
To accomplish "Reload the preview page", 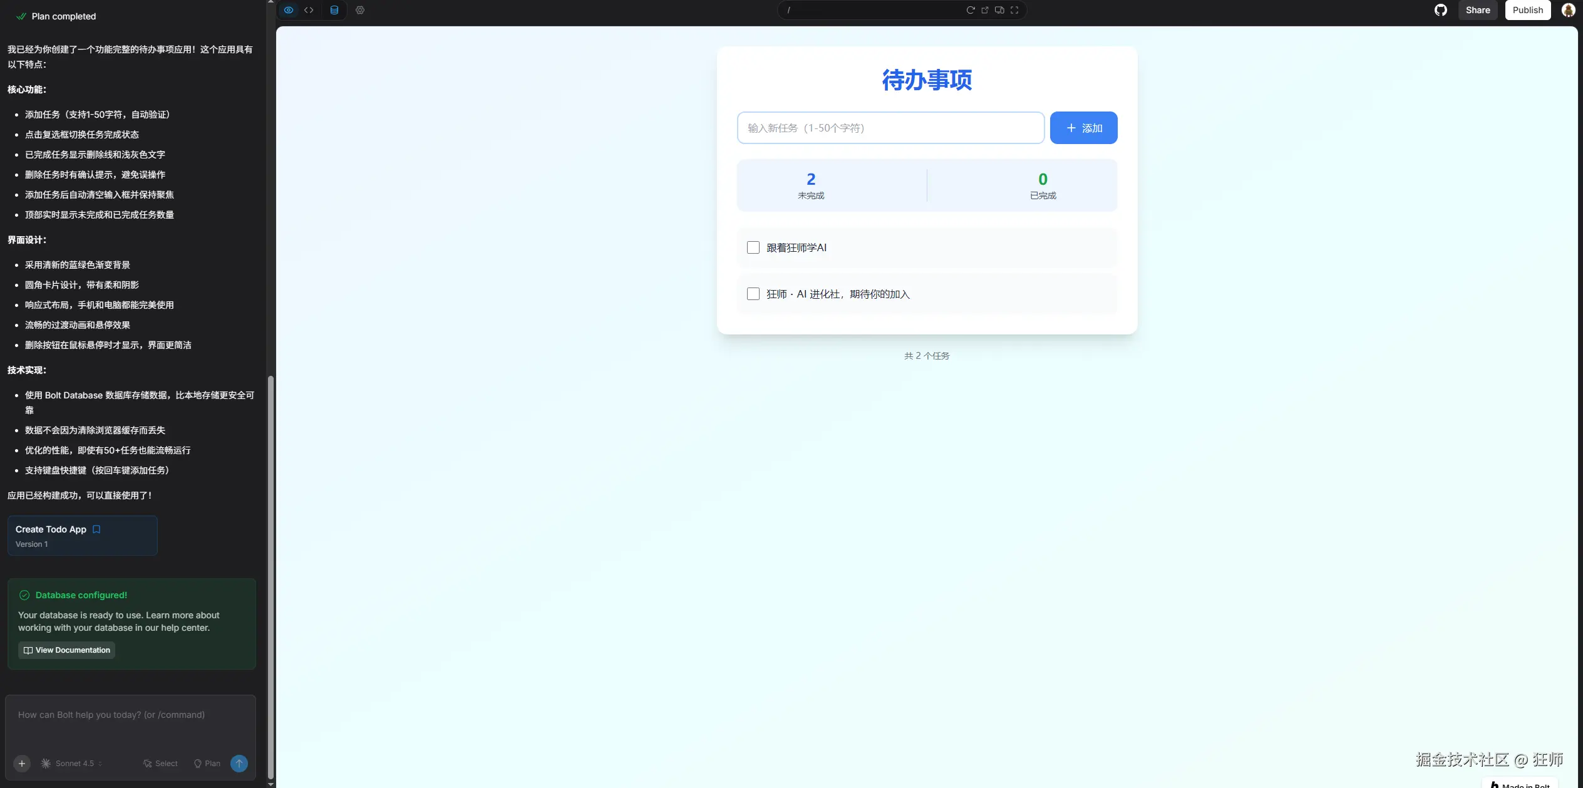I will click(970, 10).
